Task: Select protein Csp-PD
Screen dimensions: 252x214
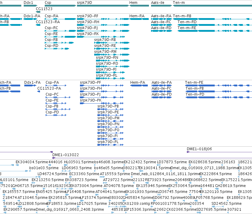Action: [x=56, y=115]
